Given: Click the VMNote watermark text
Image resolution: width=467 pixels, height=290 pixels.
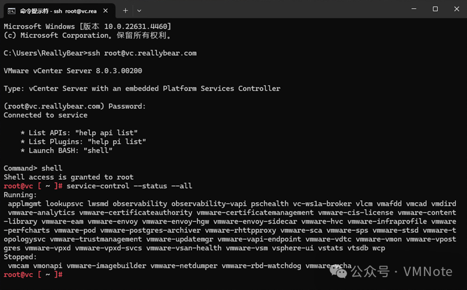Looking at the screenshot, I should pyautogui.click(x=427, y=271).
